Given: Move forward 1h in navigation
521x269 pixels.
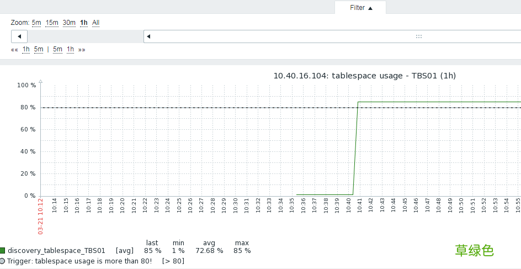Looking at the screenshot, I should [70, 50].
